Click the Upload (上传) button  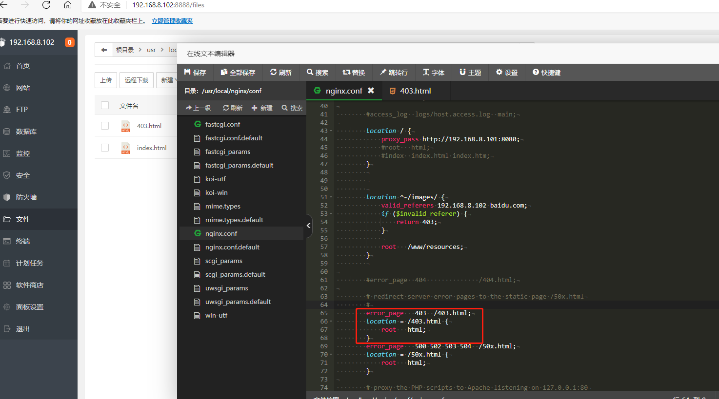(x=106, y=80)
